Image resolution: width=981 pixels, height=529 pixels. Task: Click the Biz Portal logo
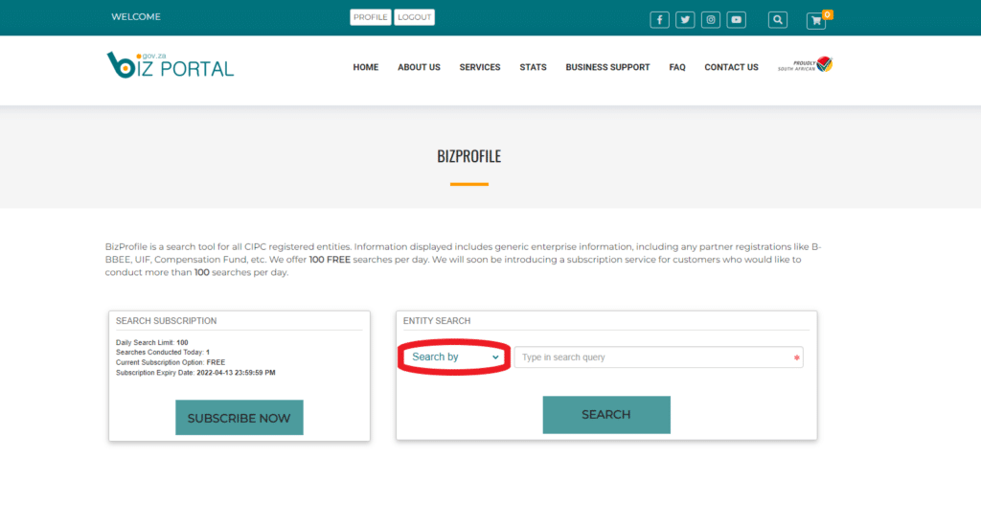pyautogui.click(x=171, y=65)
